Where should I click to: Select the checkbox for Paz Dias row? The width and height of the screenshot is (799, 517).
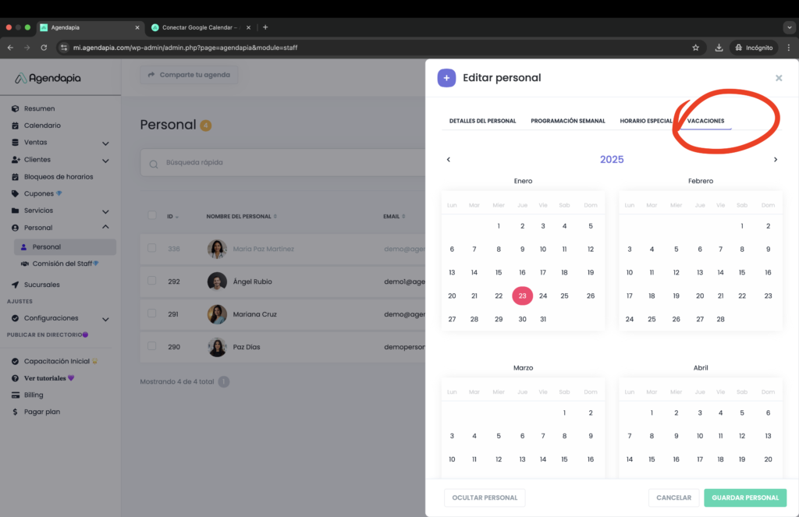pos(151,347)
